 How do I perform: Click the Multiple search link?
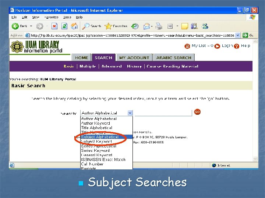pos(88,66)
